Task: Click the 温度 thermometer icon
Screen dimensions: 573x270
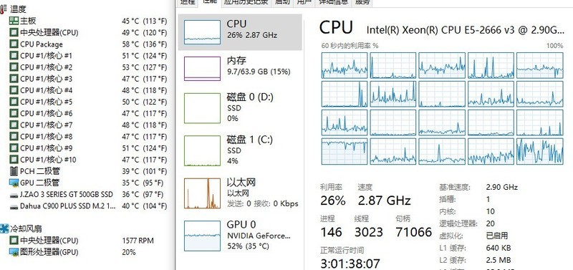Action: (3, 9)
